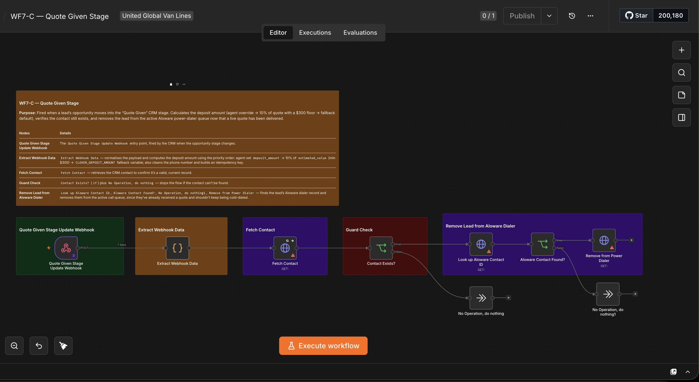Click warning triangle on Remove from Power Dialer
The image size is (699, 382).
click(612, 248)
